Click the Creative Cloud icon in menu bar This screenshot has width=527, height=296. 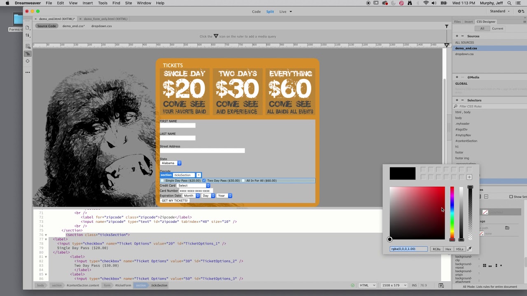point(385,3)
